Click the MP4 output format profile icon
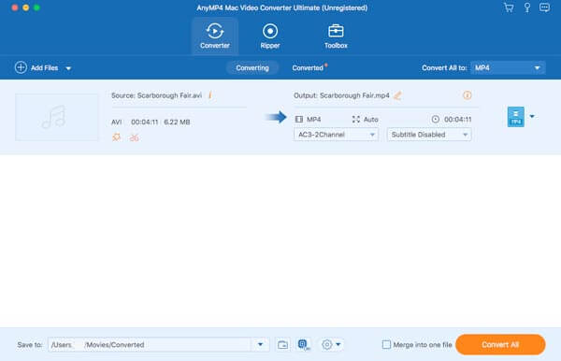Viewport: 561px width, 361px height. pos(515,117)
